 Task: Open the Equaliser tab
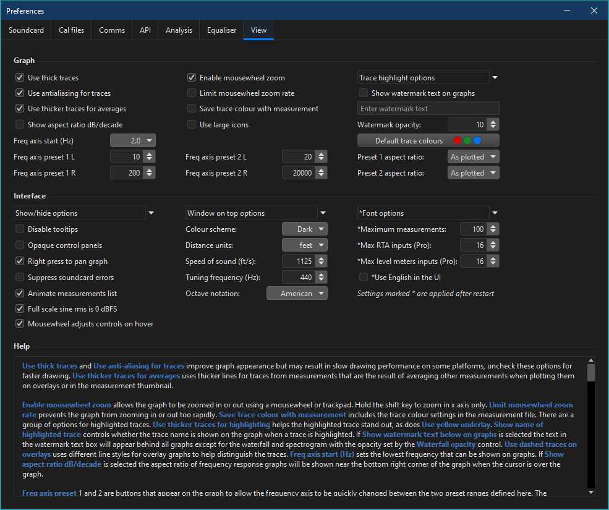point(221,30)
